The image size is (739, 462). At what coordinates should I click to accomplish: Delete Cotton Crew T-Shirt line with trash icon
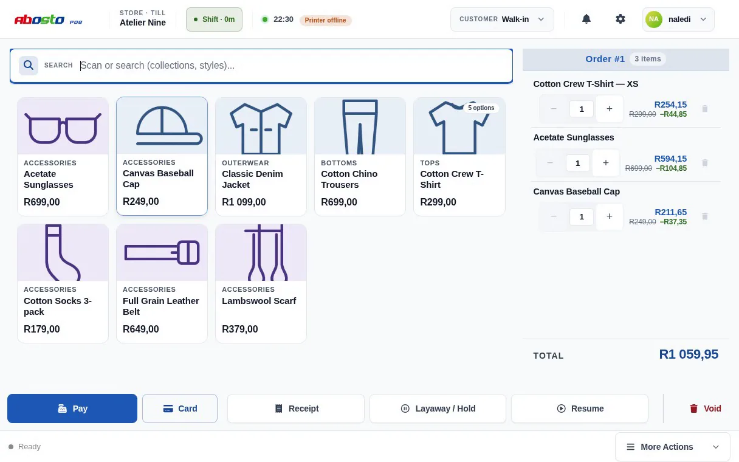[705, 109]
